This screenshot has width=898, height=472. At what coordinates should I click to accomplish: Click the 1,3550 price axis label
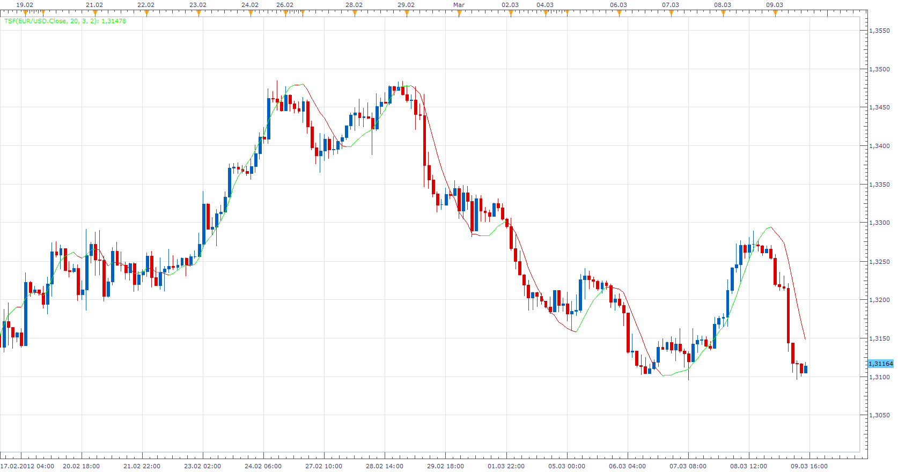click(879, 31)
